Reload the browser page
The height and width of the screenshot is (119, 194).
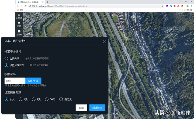[26, 6]
